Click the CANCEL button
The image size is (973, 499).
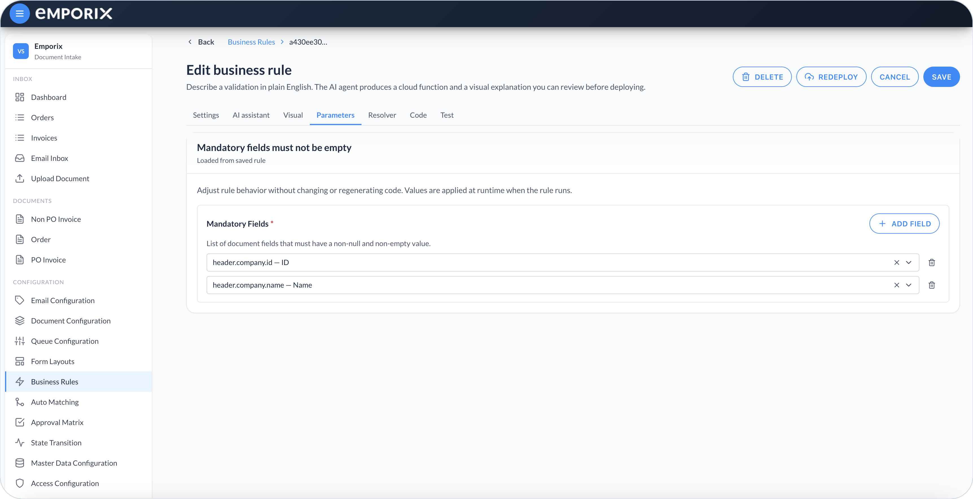[895, 77]
